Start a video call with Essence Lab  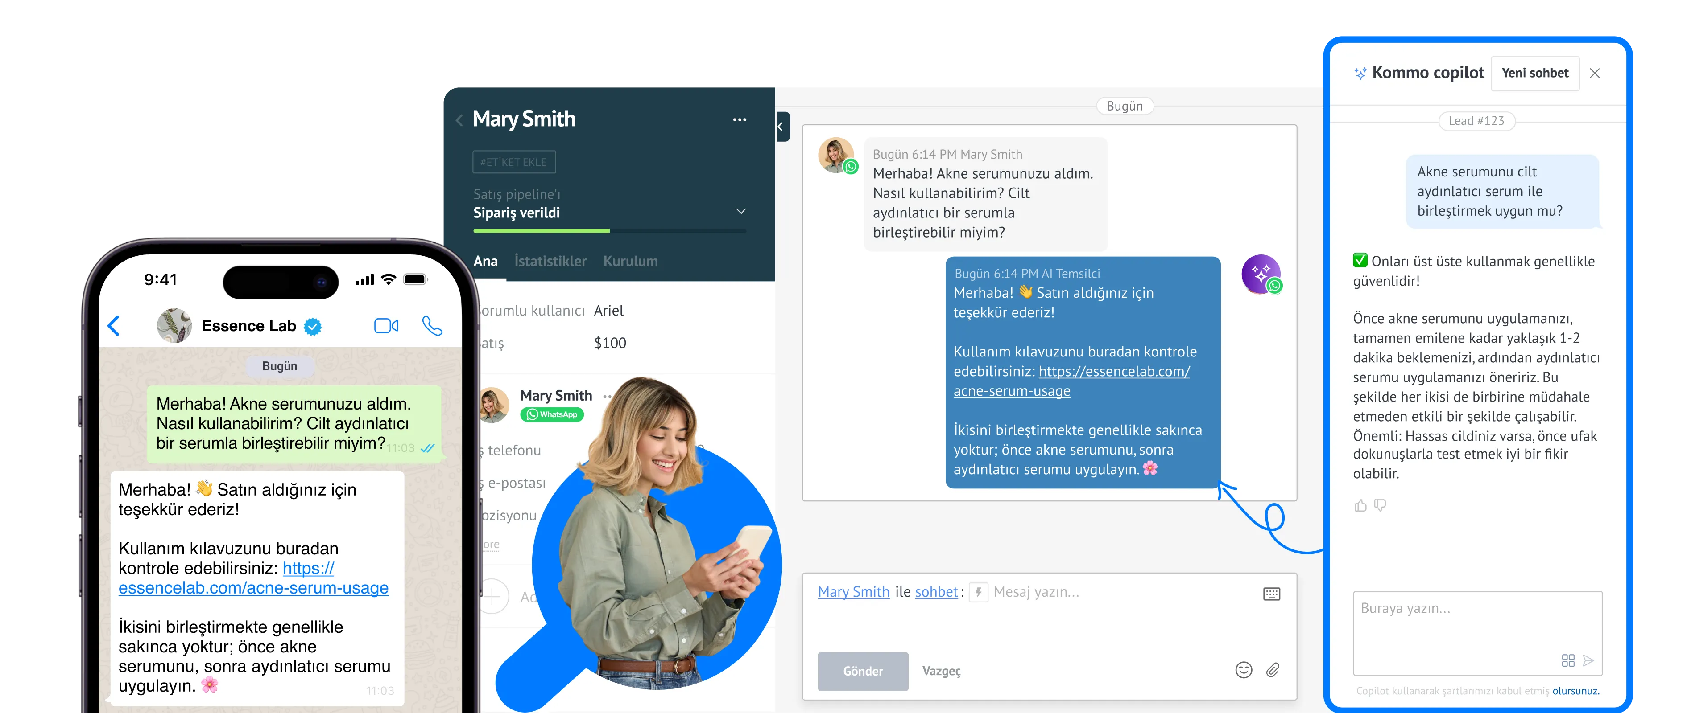pos(386,326)
